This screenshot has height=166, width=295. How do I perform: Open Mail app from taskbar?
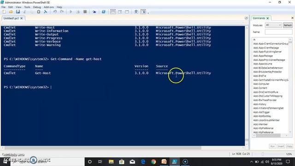coord(132,162)
